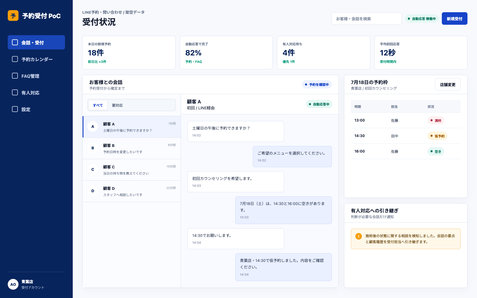
Task: Click the 設定 sidebar square icon
Action: point(15,109)
